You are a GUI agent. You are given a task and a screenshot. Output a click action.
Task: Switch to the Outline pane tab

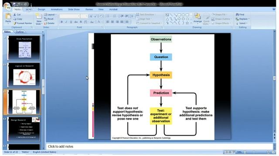(20, 32)
